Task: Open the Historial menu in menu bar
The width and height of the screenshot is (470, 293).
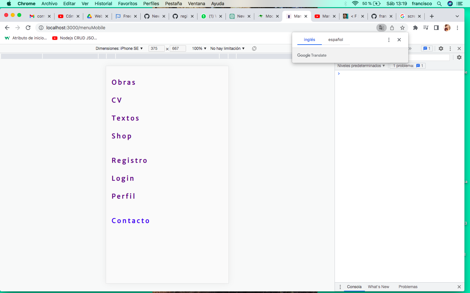Action: pos(103,4)
